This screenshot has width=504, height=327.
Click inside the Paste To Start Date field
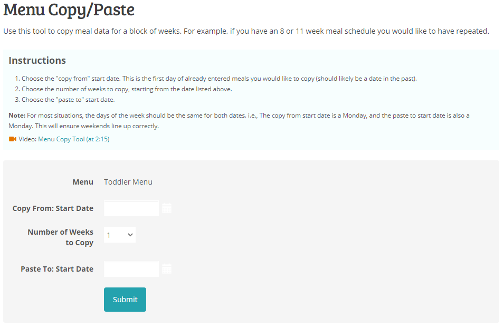click(x=131, y=268)
